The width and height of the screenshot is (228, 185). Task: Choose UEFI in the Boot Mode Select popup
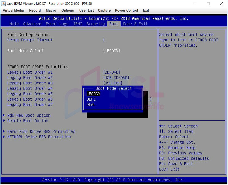point(91,99)
